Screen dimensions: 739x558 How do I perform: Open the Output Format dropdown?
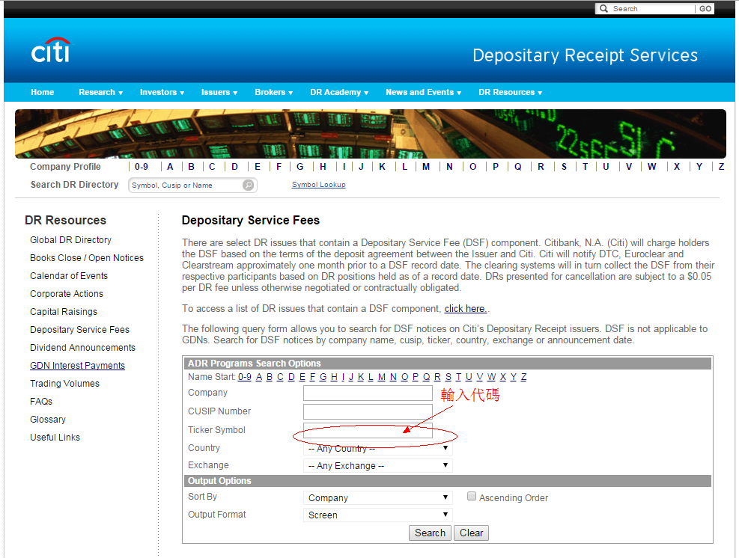pyautogui.click(x=378, y=515)
